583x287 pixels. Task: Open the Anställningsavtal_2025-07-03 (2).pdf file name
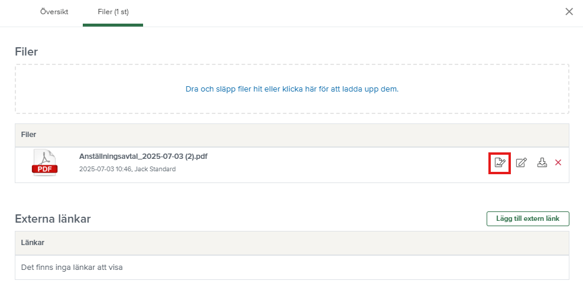tap(143, 156)
